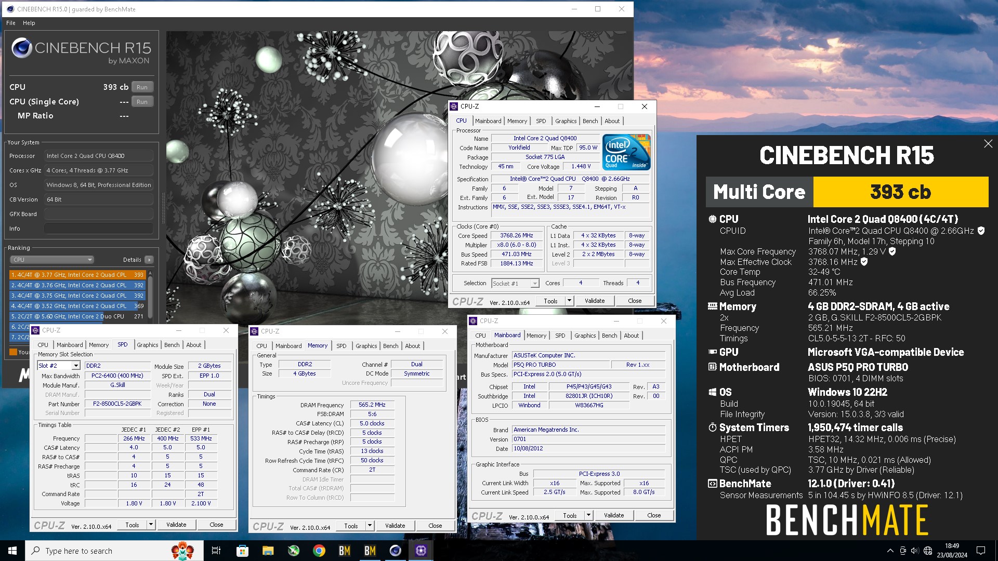Viewport: 998px width, 561px height.
Task: Switch to SPD tab in CPU-Z Mainboard window
Action: (x=560, y=336)
